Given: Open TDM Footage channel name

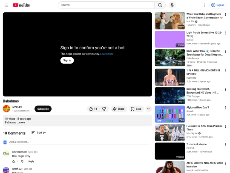Looking at the screenshot, I should [193, 96].
